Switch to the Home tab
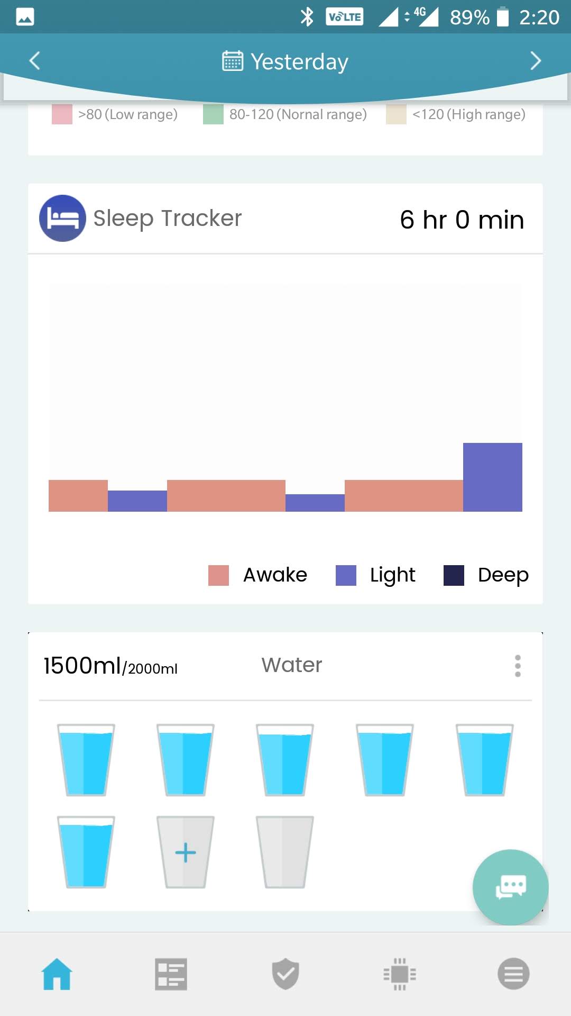Viewport: 571px width, 1016px height. click(57, 974)
